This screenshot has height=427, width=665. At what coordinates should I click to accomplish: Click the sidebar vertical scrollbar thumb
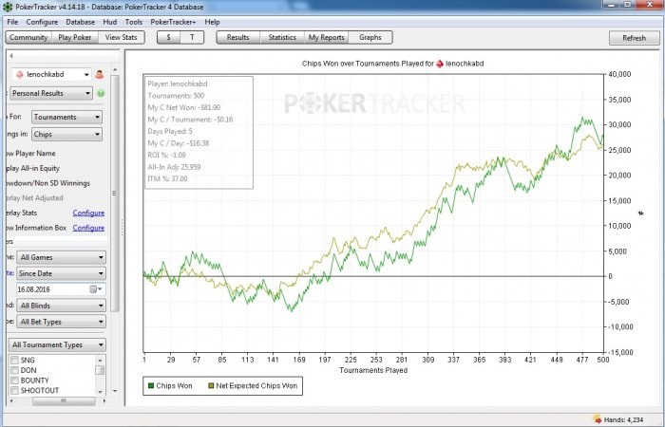point(115,193)
